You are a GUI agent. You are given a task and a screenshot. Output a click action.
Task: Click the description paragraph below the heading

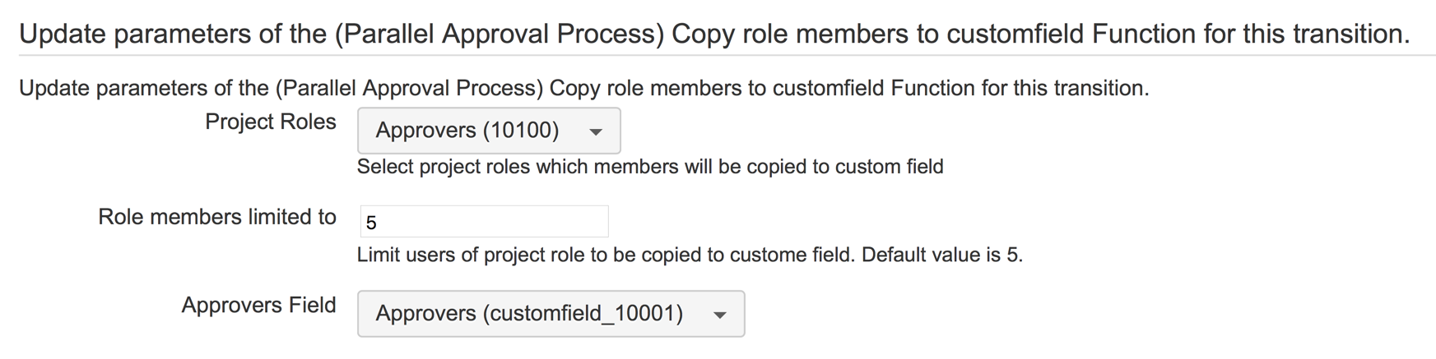pos(583,88)
